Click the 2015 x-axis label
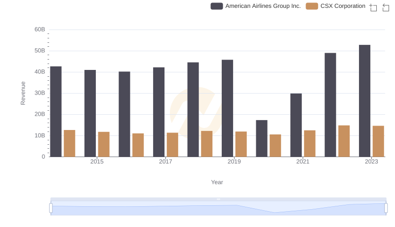The height and width of the screenshot is (227, 395). pyautogui.click(x=97, y=162)
